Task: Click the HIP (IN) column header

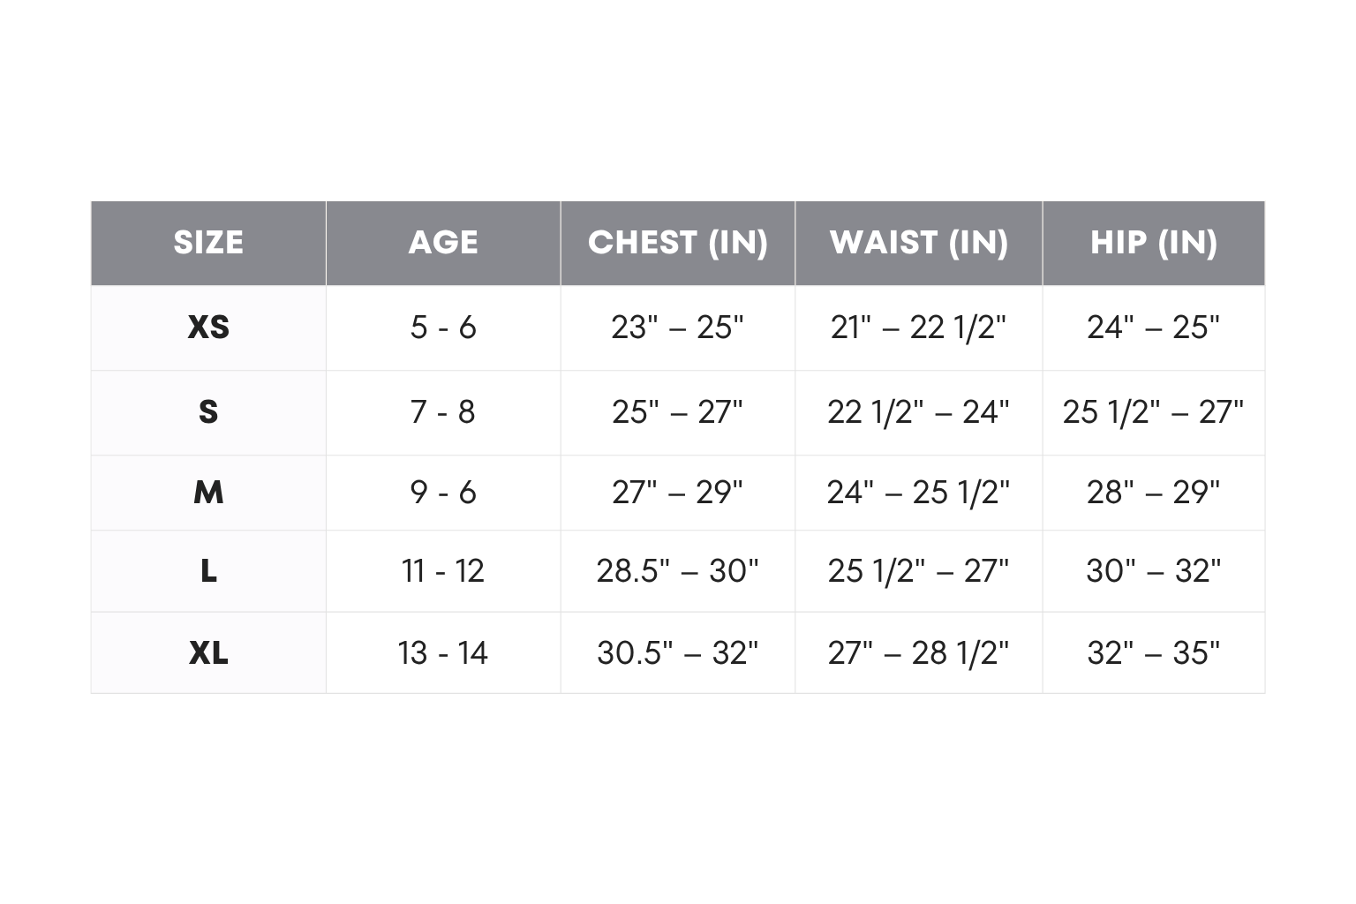Action: tap(1154, 243)
